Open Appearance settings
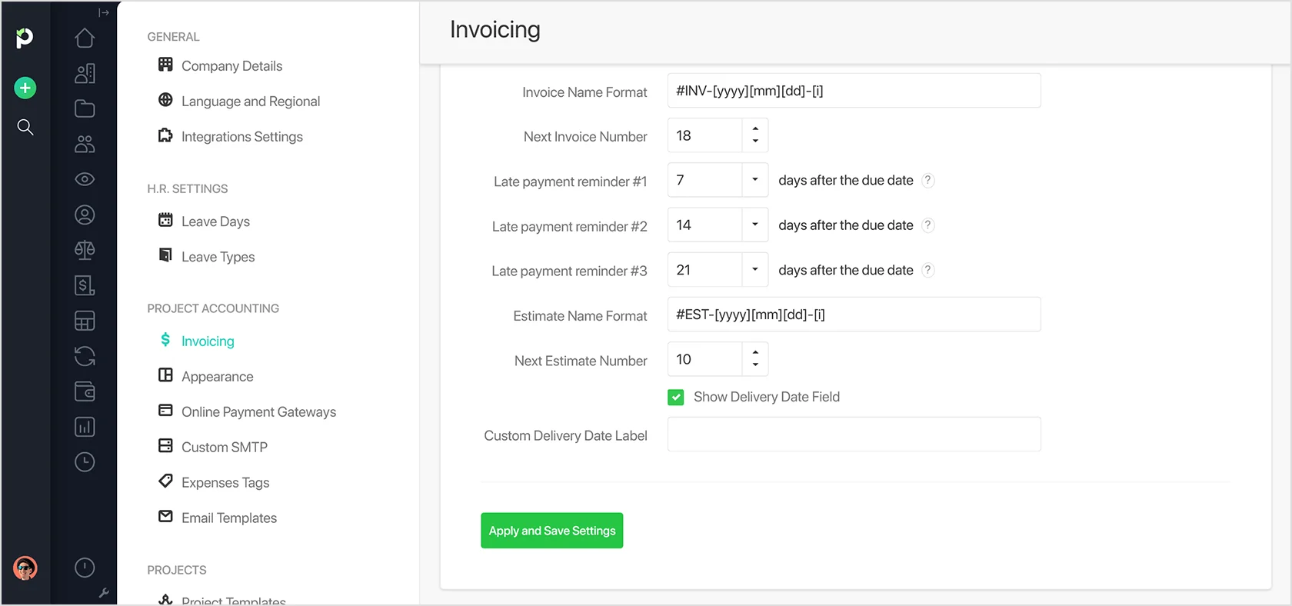Image resolution: width=1292 pixels, height=606 pixels. pos(205,377)
